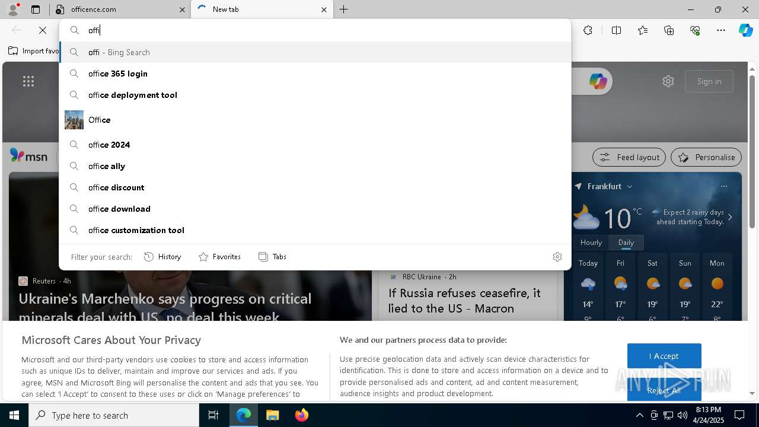Open the Feed layout button
The height and width of the screenshot is (427, 759).
coord(630,157)
